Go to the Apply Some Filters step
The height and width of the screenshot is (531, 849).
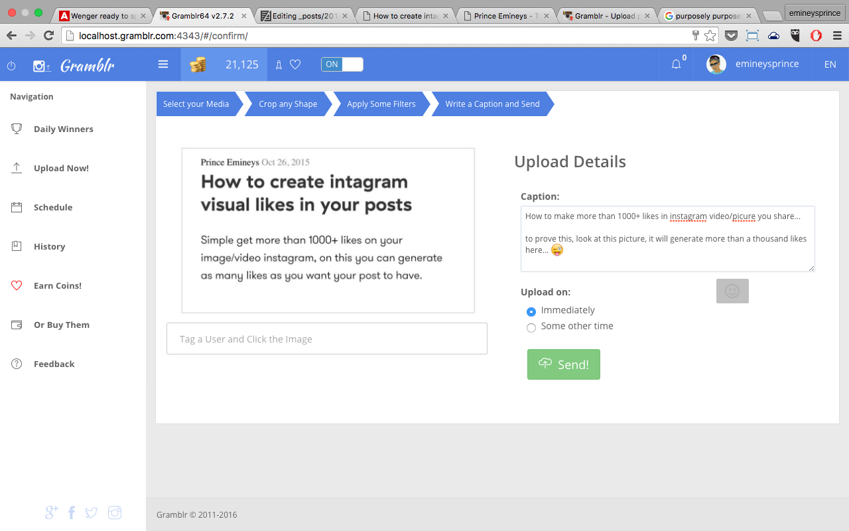click(381, 104)
